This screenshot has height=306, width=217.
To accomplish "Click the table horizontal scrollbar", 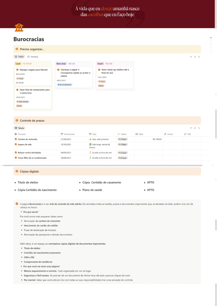I will (x=103, y=166).
